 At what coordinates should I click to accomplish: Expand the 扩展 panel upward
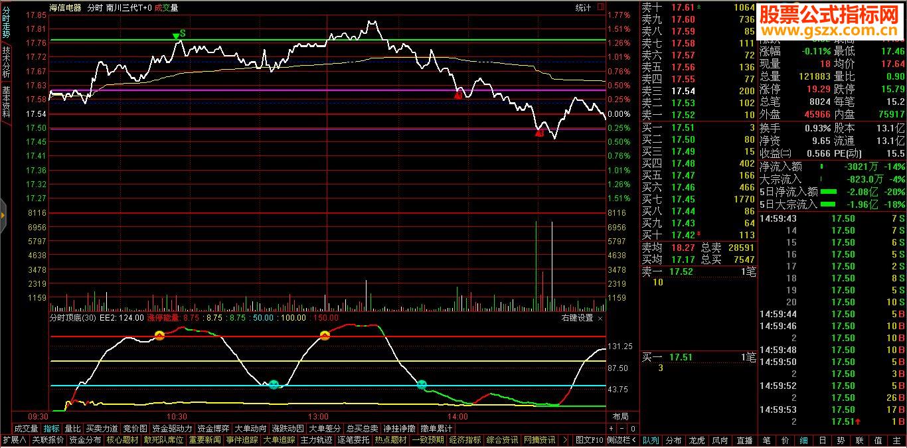[x=15, y=440]
